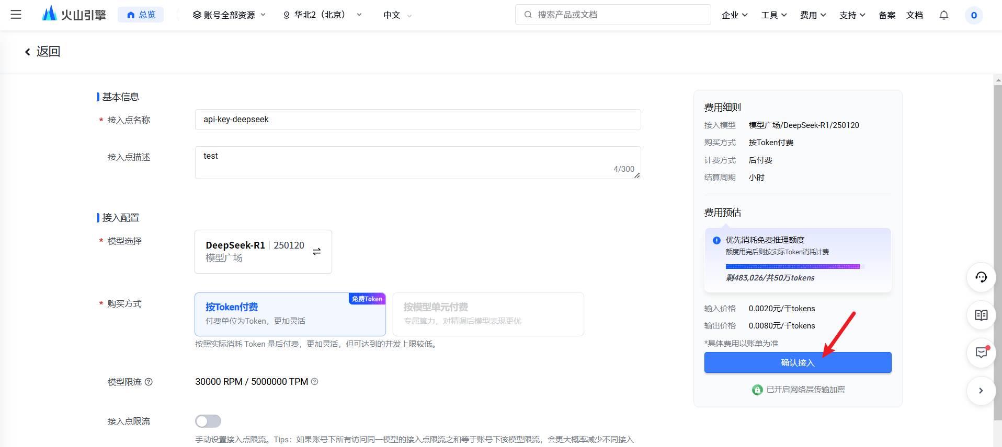The image size is (1002, 447).
Task: Click the model swap arrows icon
Action: tap(316, 252)
